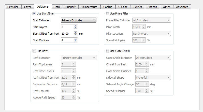Open the Support tab

70,7
